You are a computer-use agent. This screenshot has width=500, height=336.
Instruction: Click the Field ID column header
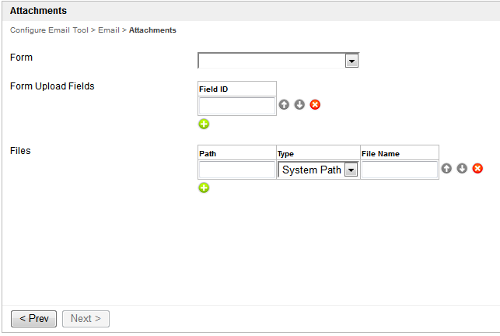pyautogui.click(x=214, y=89)
